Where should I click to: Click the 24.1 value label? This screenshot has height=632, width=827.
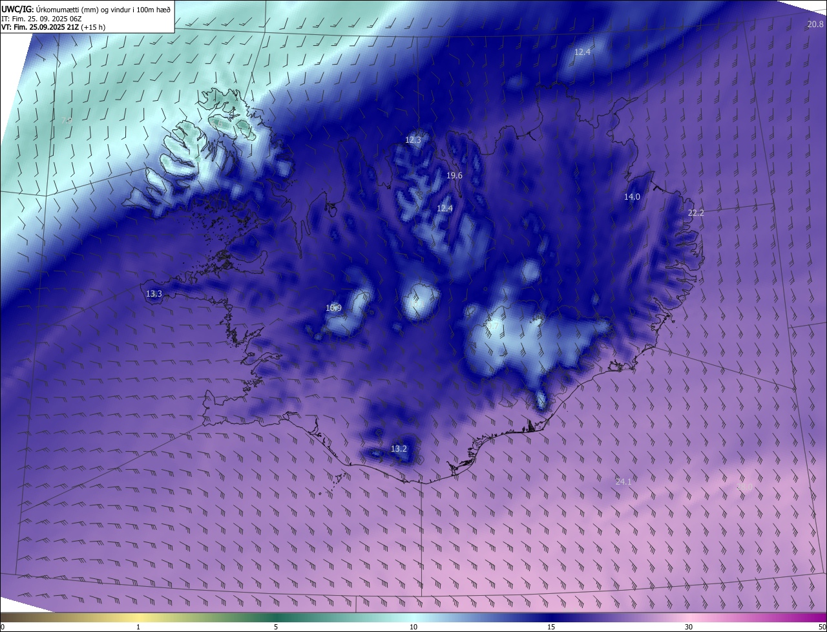623,481
